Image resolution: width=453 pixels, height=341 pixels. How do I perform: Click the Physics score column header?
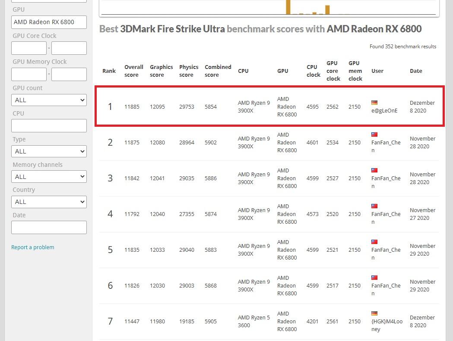coord(189,71)
